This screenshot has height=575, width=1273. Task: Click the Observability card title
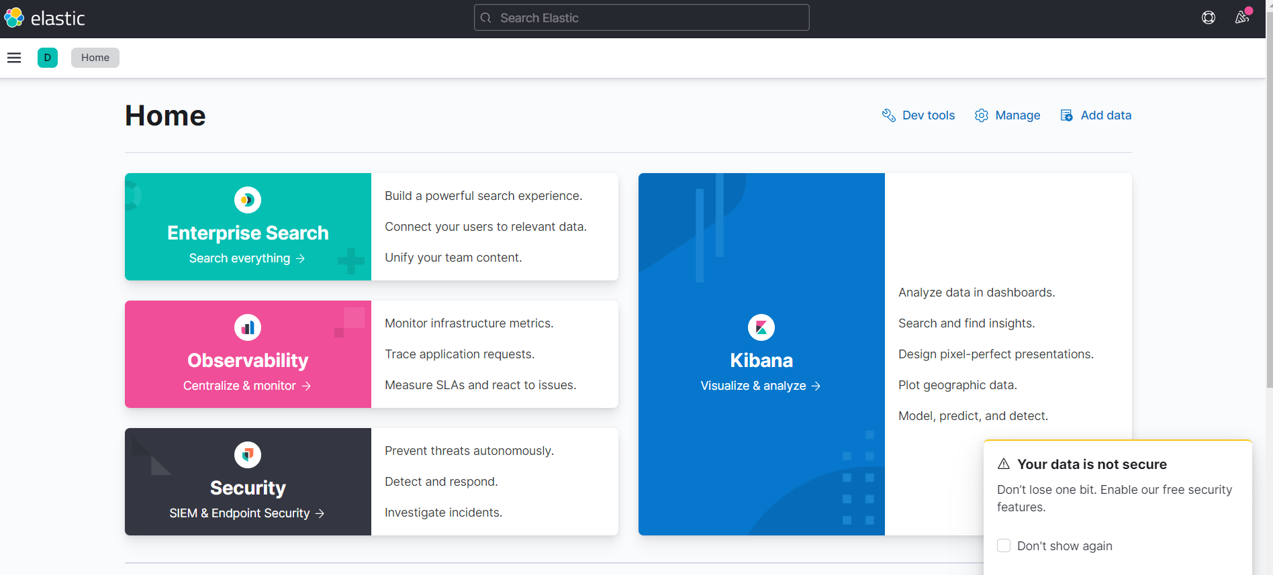click(x=248, y=360)
